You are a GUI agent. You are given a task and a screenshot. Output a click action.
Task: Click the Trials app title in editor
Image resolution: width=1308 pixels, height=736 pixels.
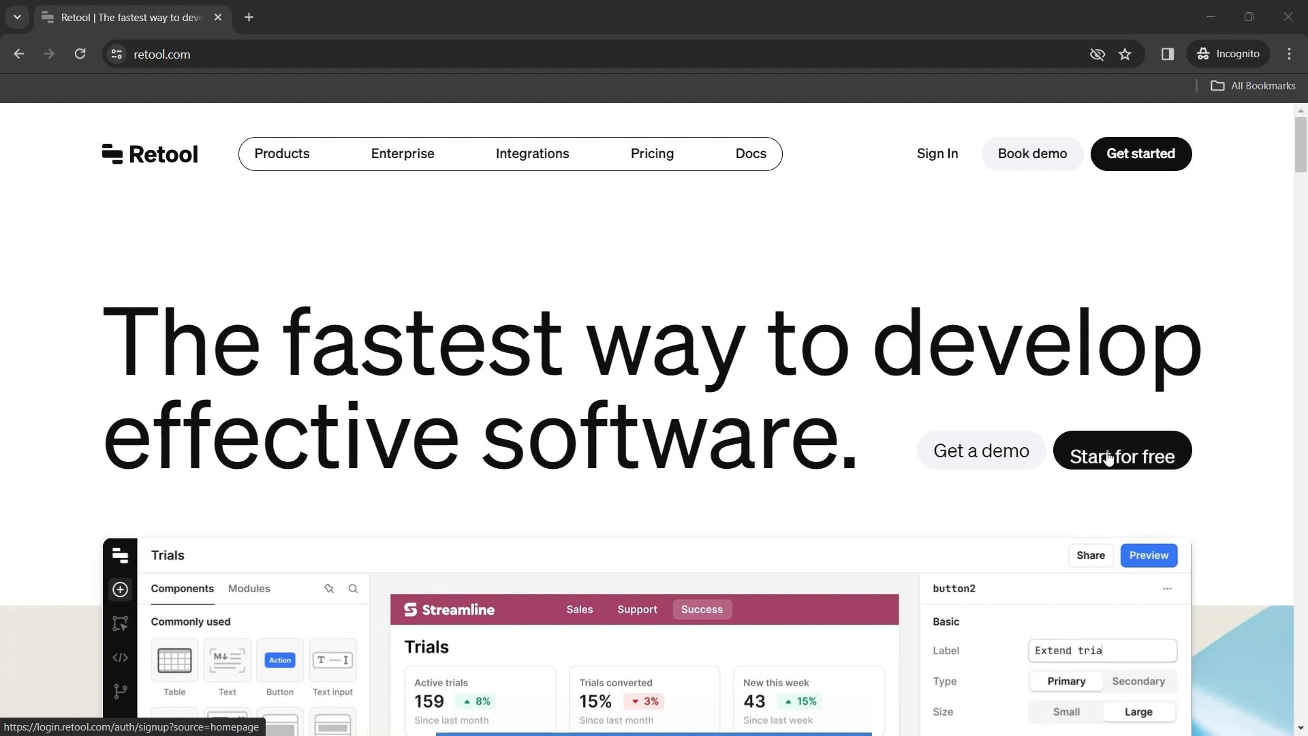point(168,556)
